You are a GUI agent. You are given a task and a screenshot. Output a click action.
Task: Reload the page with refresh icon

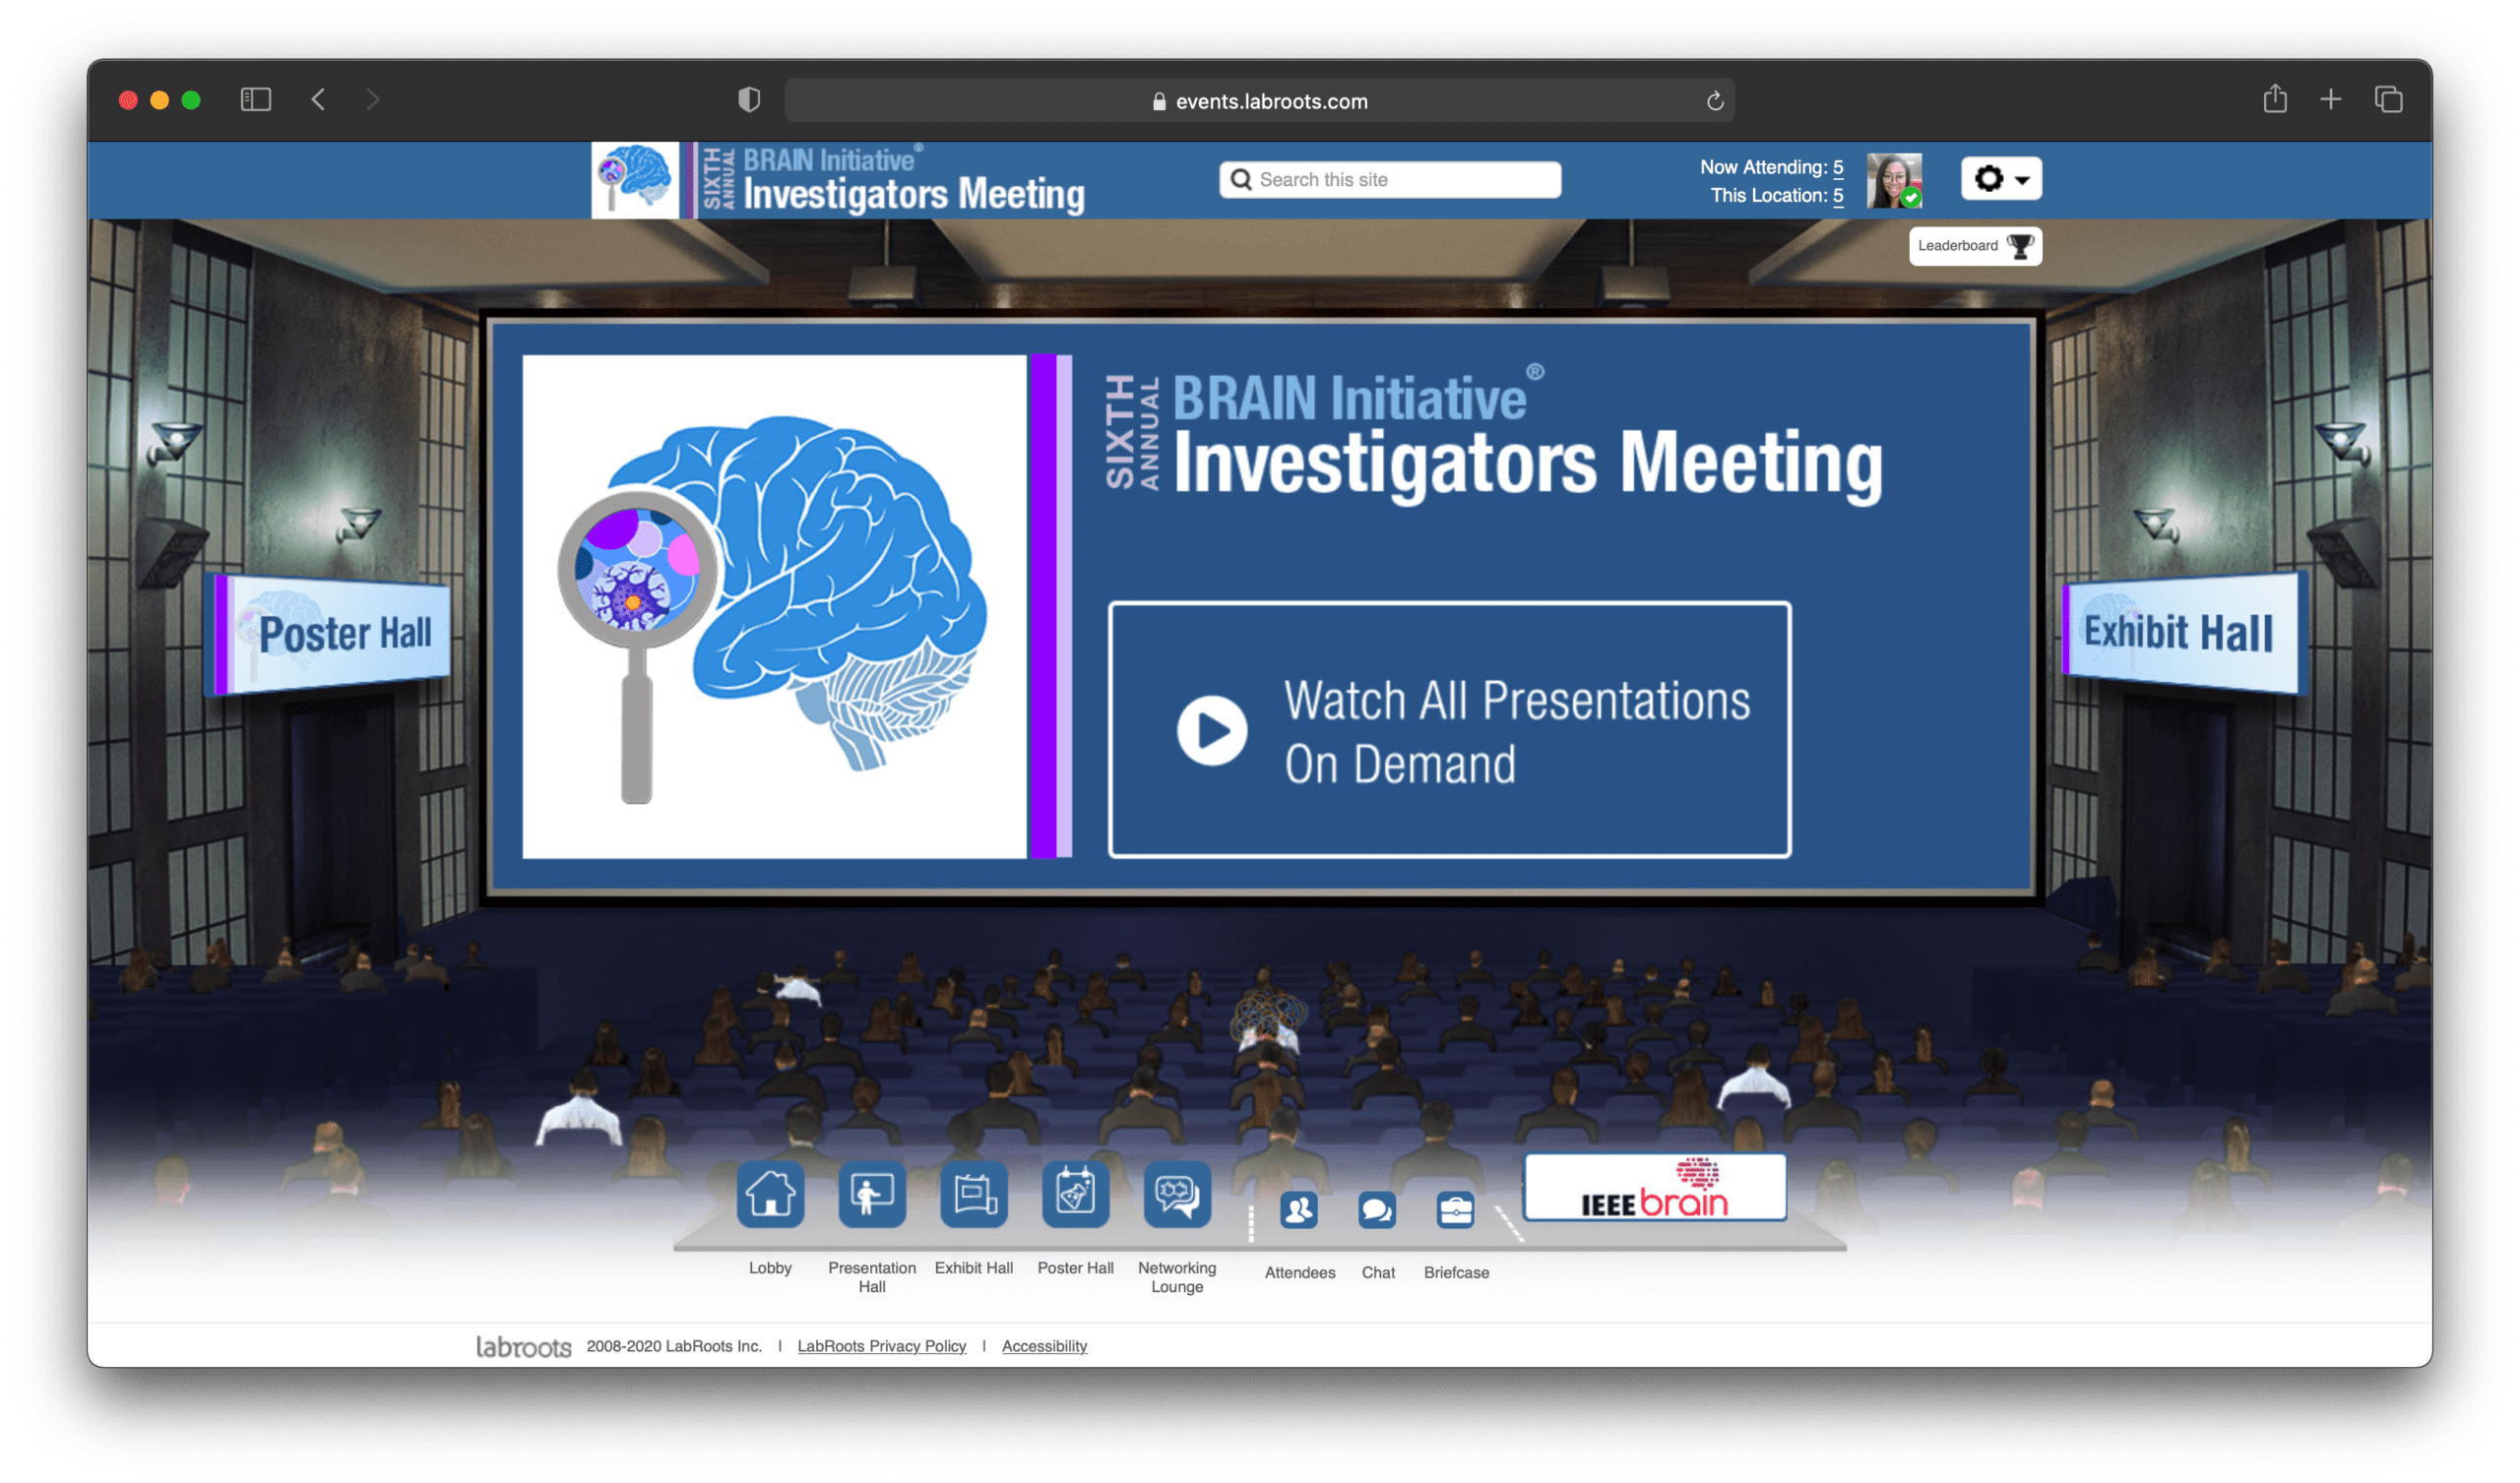1714,101
